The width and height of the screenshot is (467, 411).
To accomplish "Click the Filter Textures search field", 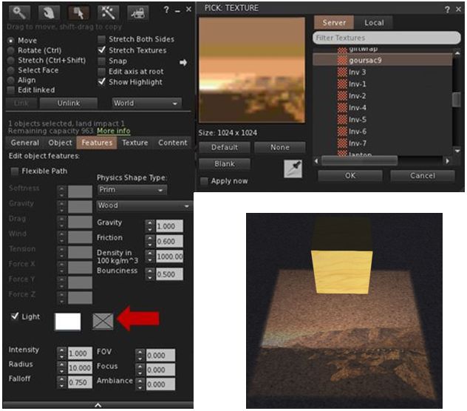I will pyautogui.click(x=386, y=37).
